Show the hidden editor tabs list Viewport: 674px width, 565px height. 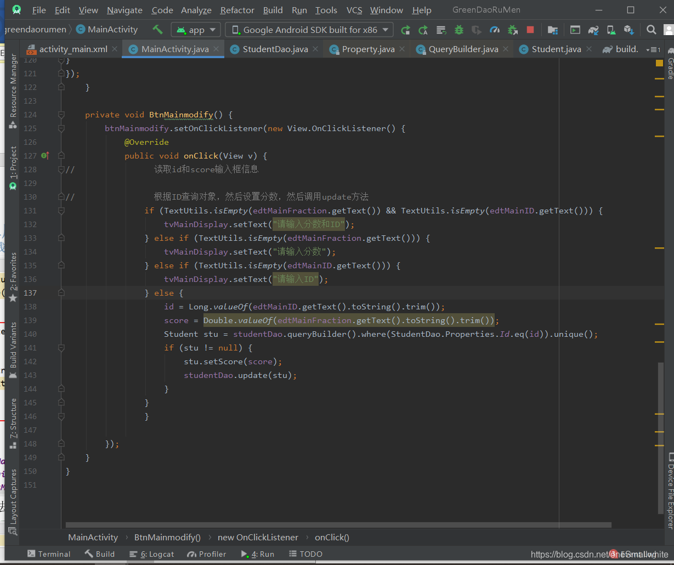pos(653,49)
